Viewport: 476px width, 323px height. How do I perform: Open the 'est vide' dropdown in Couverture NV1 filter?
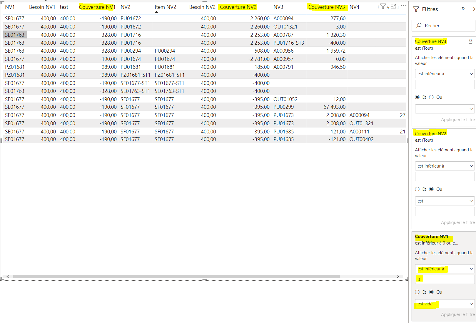(445, 304)
